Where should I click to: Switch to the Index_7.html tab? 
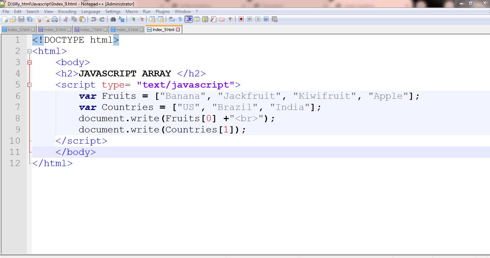pyautogui.click(x=91, y=30)
